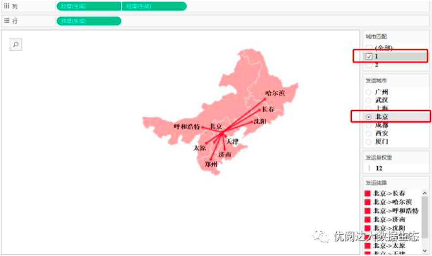This screenshot has height=256, width=432.
Task: Click the Columns (列) shelf icon
Action: (6, 6)
